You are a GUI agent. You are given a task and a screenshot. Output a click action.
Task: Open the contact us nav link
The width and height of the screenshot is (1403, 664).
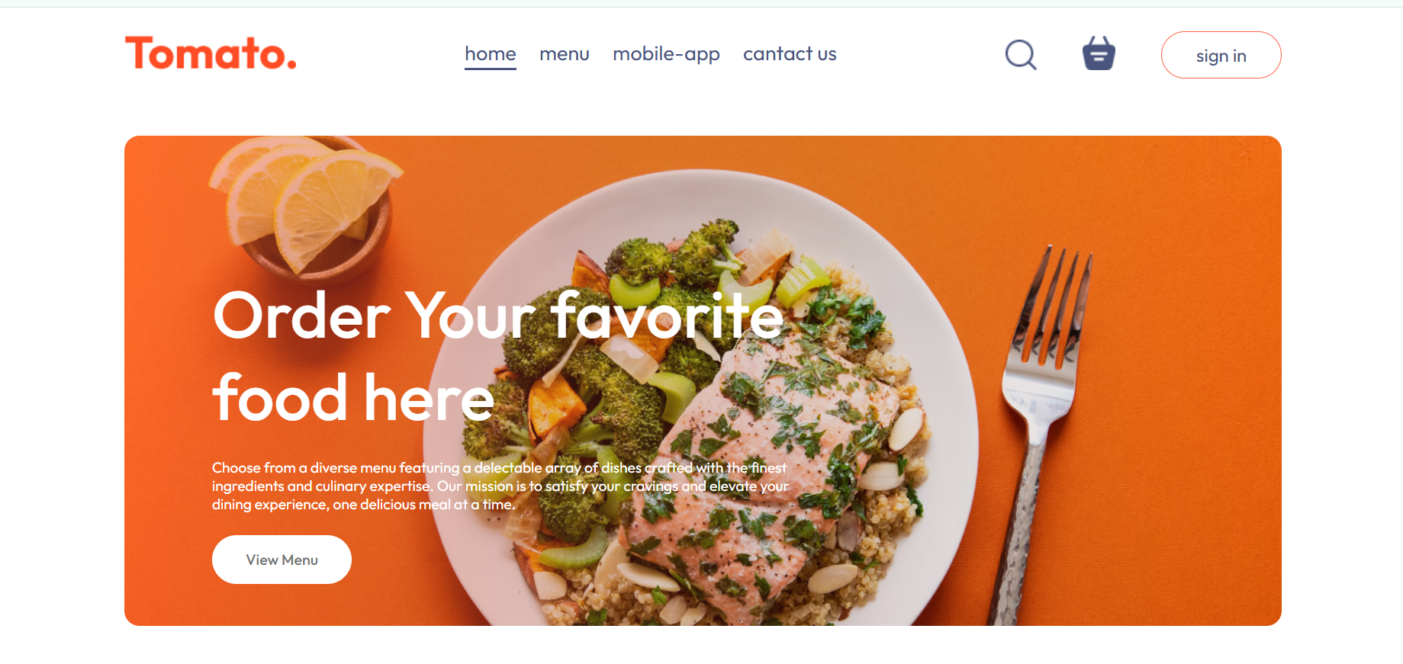pyautogui.click(x=790, y=54)
